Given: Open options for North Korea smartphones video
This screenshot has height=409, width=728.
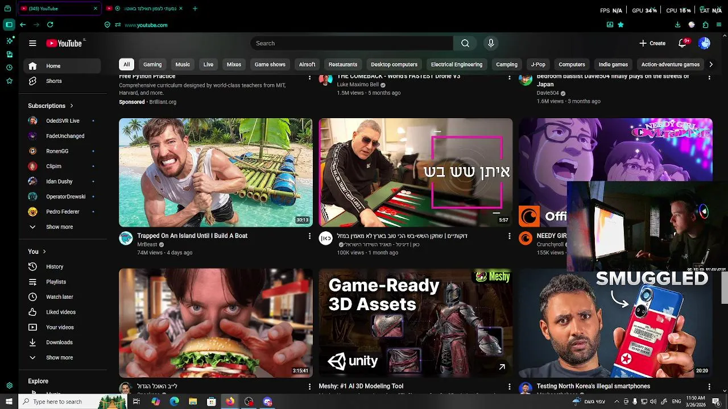Looking at the screenshot, I should click(709, 386).
